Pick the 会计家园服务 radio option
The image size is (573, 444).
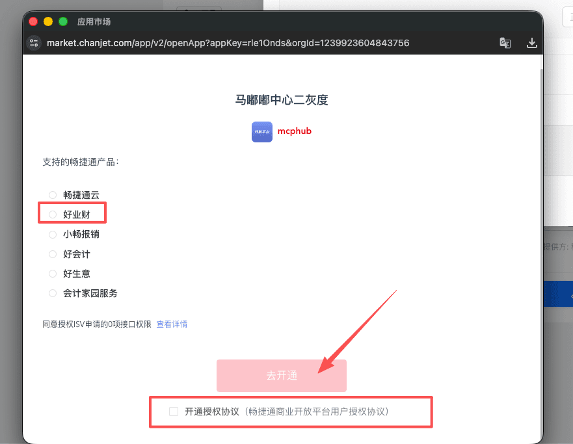tap(53, 293)
